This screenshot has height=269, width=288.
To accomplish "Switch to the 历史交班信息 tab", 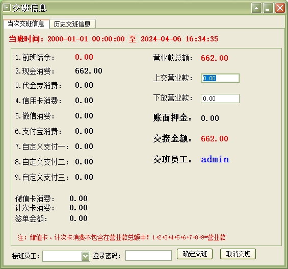I will point(72,24).
